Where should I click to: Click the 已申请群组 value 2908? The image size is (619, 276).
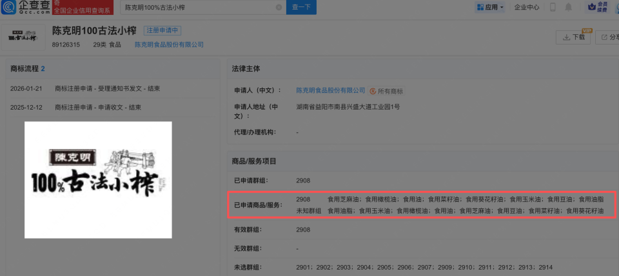pos(303,181)
